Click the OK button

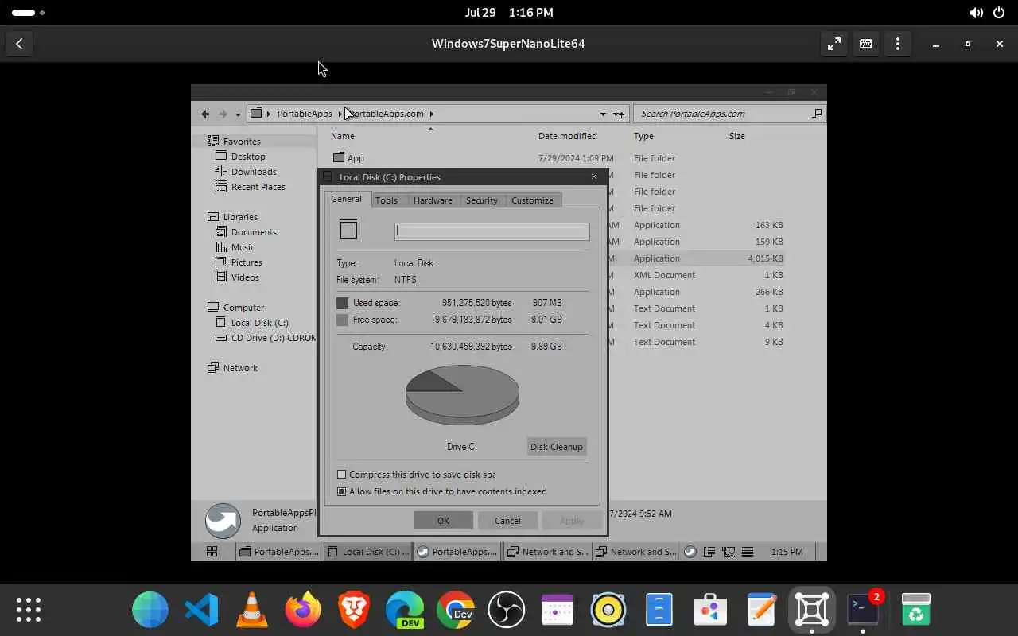[443, 521]
